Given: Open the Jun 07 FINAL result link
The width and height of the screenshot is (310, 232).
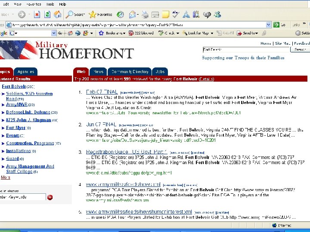Looking at the screenshot, I should [x=101, y=125].
